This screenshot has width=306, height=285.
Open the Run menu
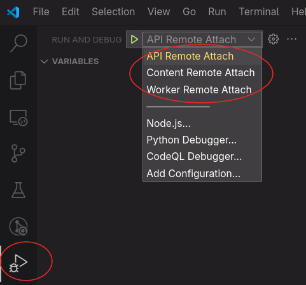[217, 11]
